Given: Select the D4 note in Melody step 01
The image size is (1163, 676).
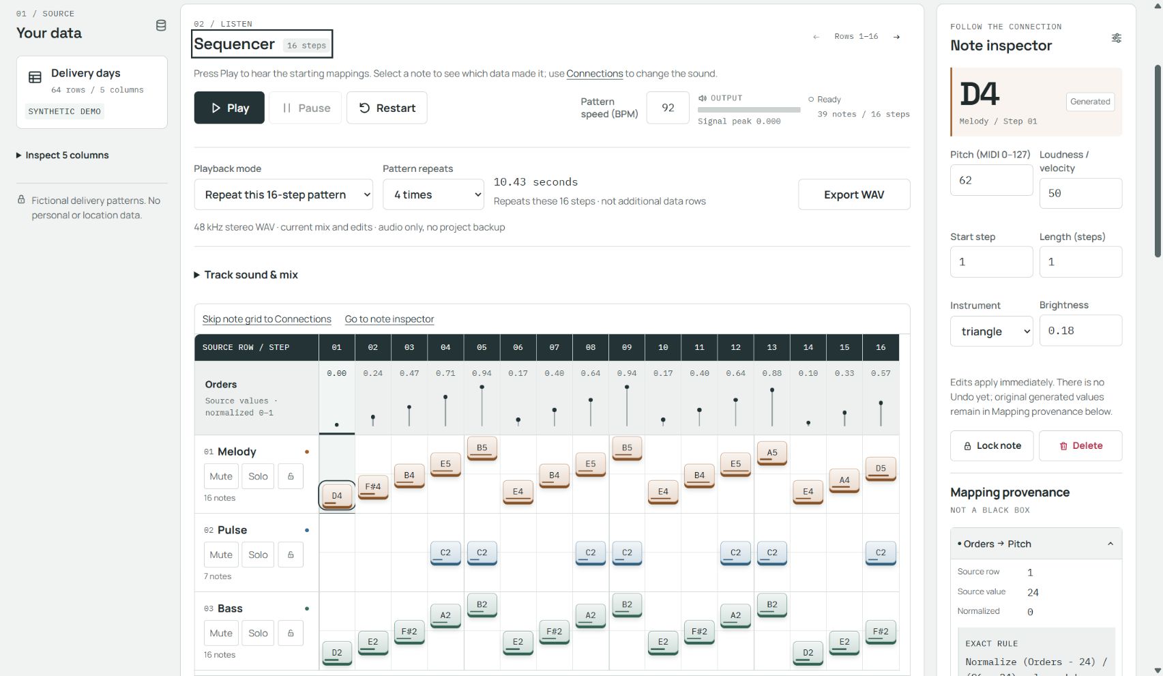Looking at the screenshot, I should (x=337, y=496).
